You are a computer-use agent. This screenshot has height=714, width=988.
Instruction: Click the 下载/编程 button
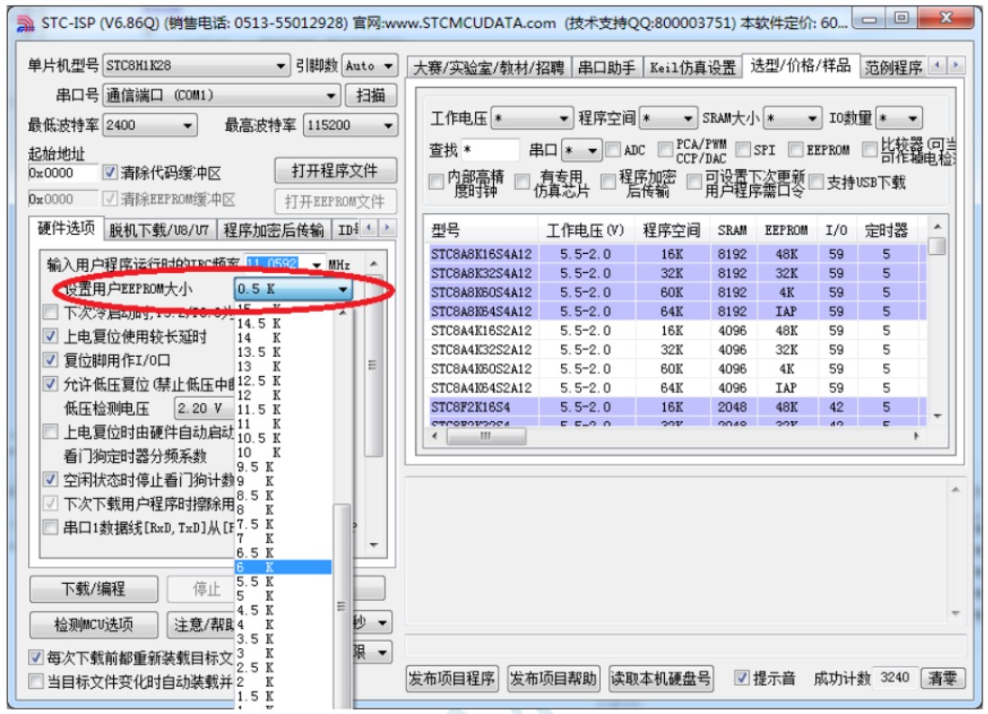pyautogui.click(x=93, y=589)
